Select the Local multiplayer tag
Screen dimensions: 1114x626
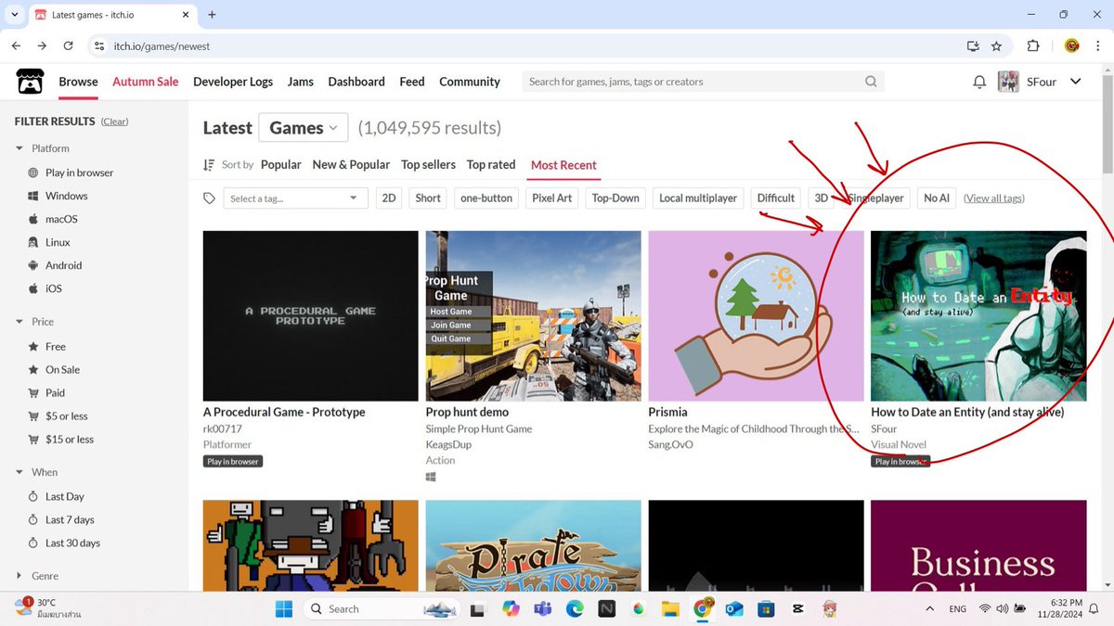[698, 198]
